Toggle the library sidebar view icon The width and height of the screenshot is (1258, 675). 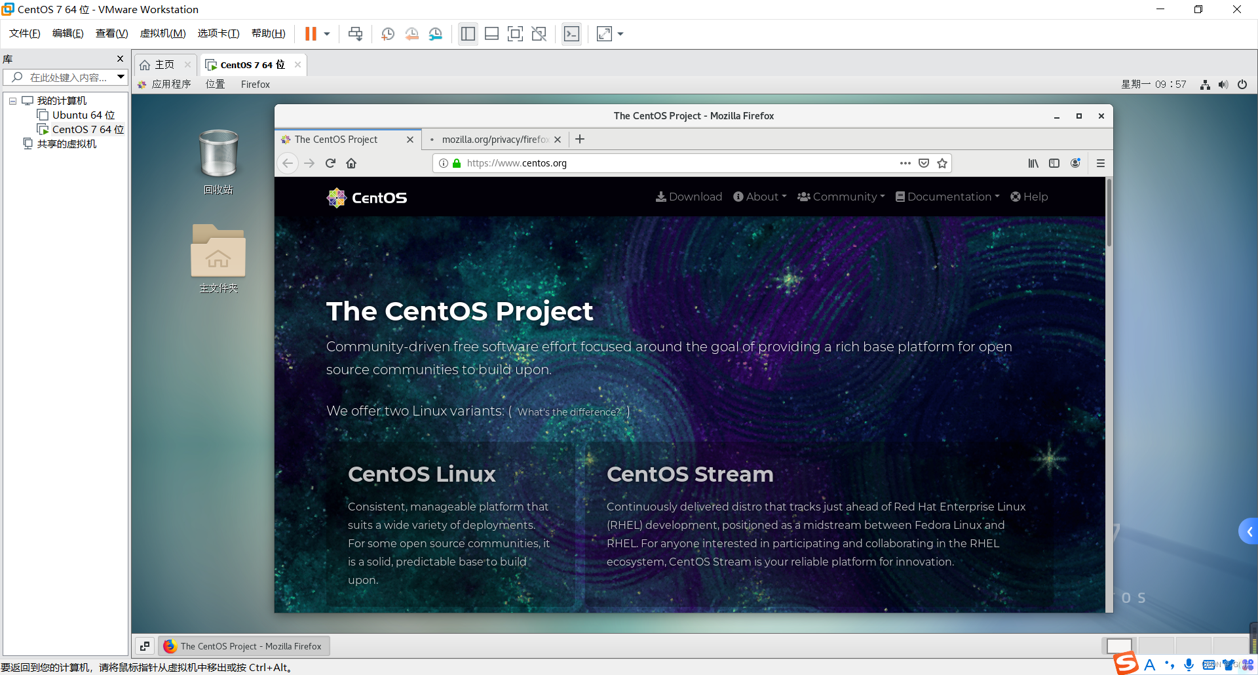pos(468,34)
